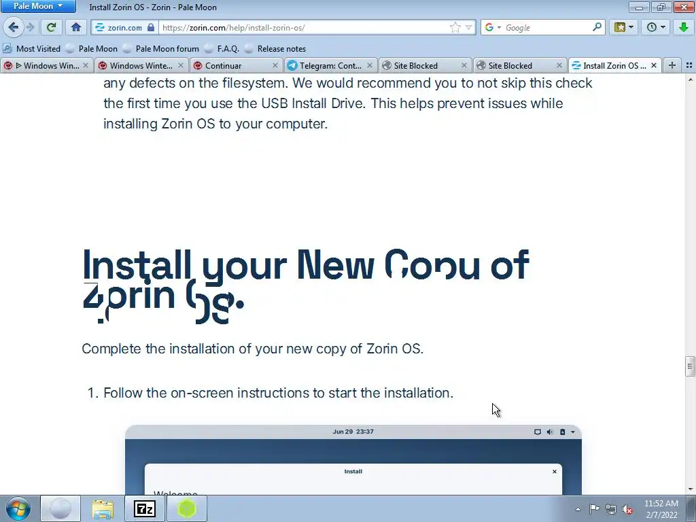Open the Action Center flag icon
Screen dimensions: 696x522
click(594, 509)
